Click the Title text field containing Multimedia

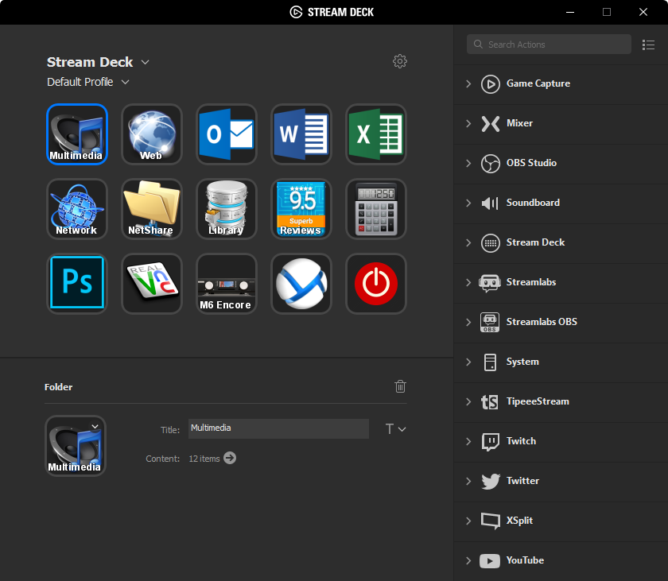(x=278, y=428)
